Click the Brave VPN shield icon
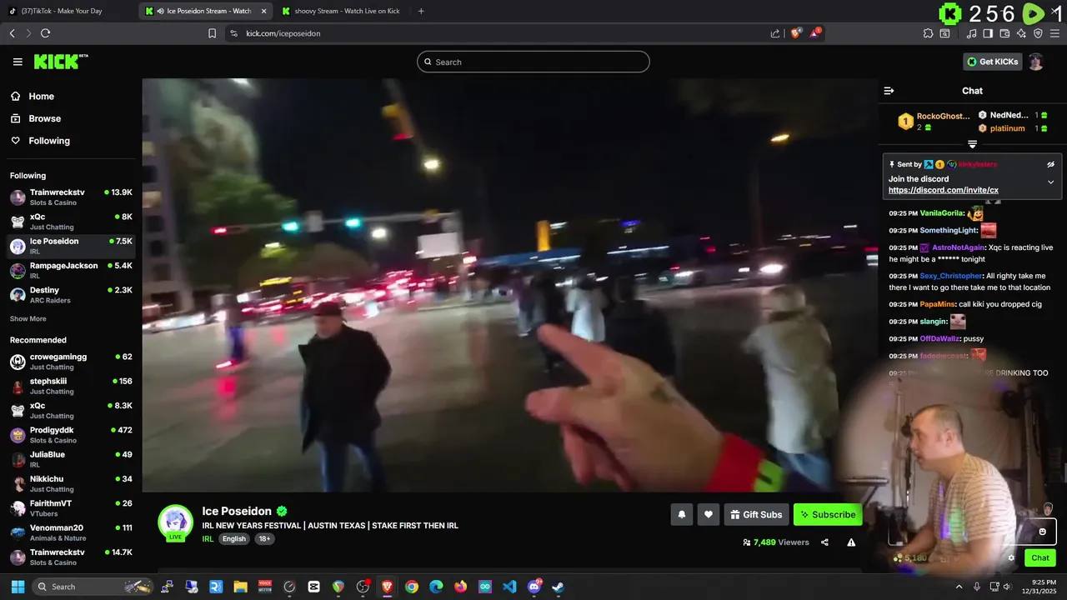The width and height of the screenshot is (1067, 600). [x=1038, y=33]
